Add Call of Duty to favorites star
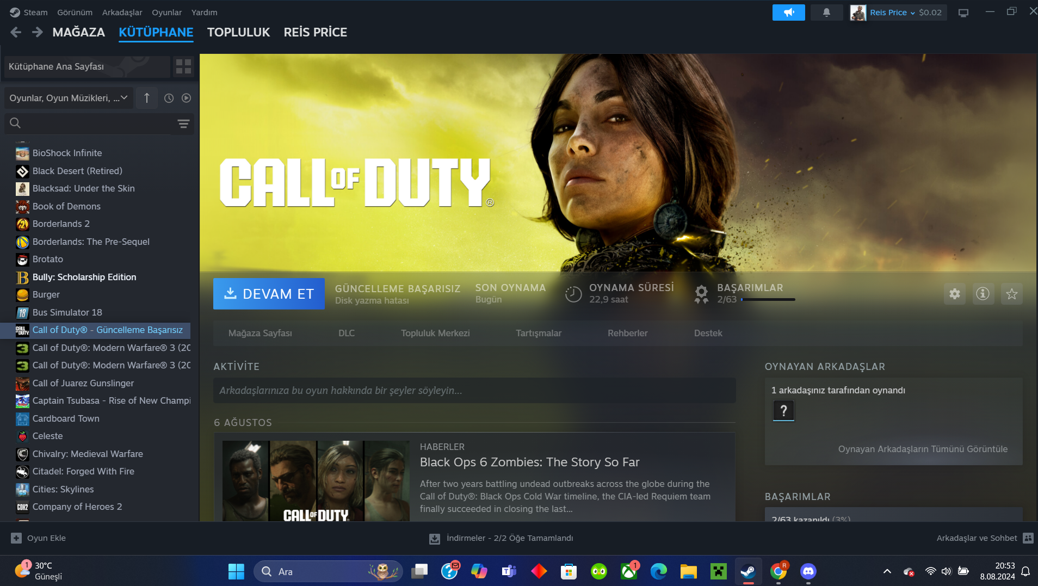 click(x=1012, y=294)
